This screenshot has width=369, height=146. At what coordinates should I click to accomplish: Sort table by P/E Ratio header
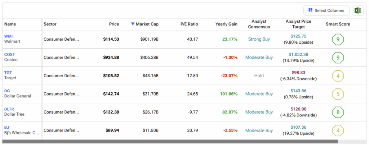189,24
